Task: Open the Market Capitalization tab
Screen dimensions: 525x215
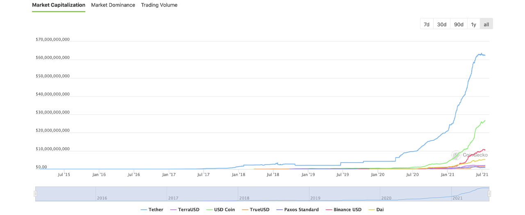Action: pyautogui.click(x=59, y=5)
